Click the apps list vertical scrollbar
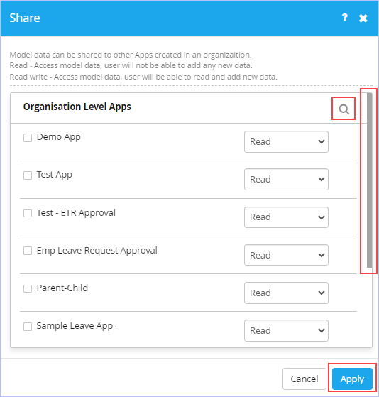379x397 pixels. point(369,180)
